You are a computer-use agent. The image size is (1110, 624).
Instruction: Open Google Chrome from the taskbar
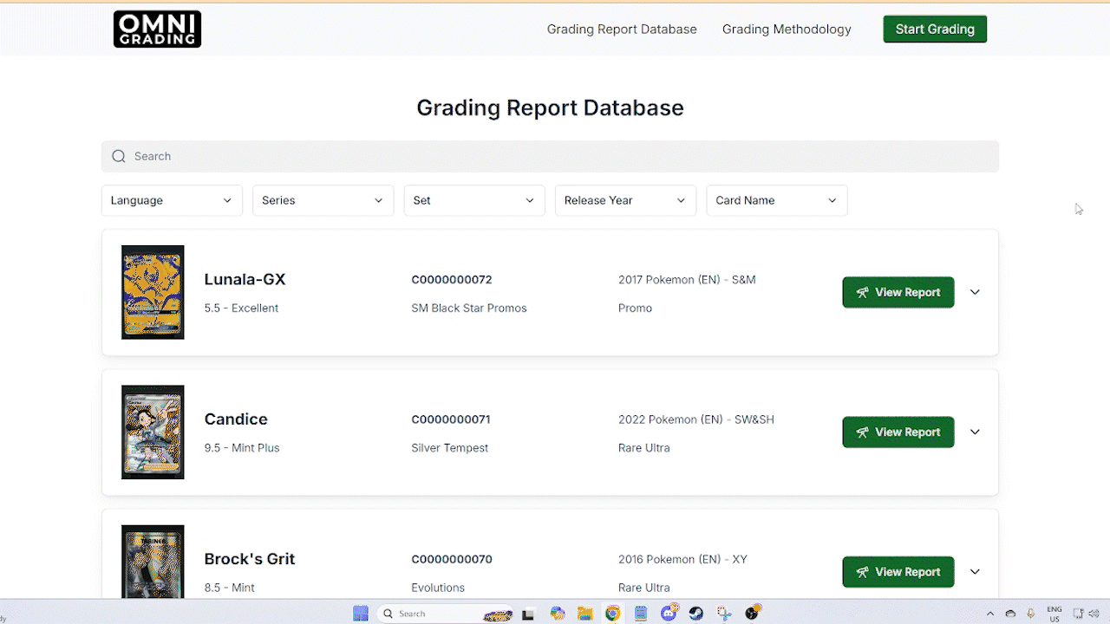click(x=613, y=614)
